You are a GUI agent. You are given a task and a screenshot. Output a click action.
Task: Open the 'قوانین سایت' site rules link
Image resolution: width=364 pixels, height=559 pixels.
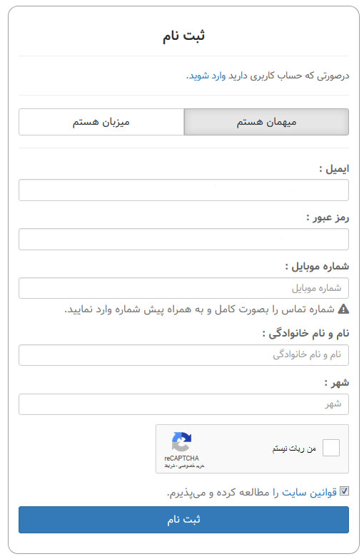click(x=309, y=492)
